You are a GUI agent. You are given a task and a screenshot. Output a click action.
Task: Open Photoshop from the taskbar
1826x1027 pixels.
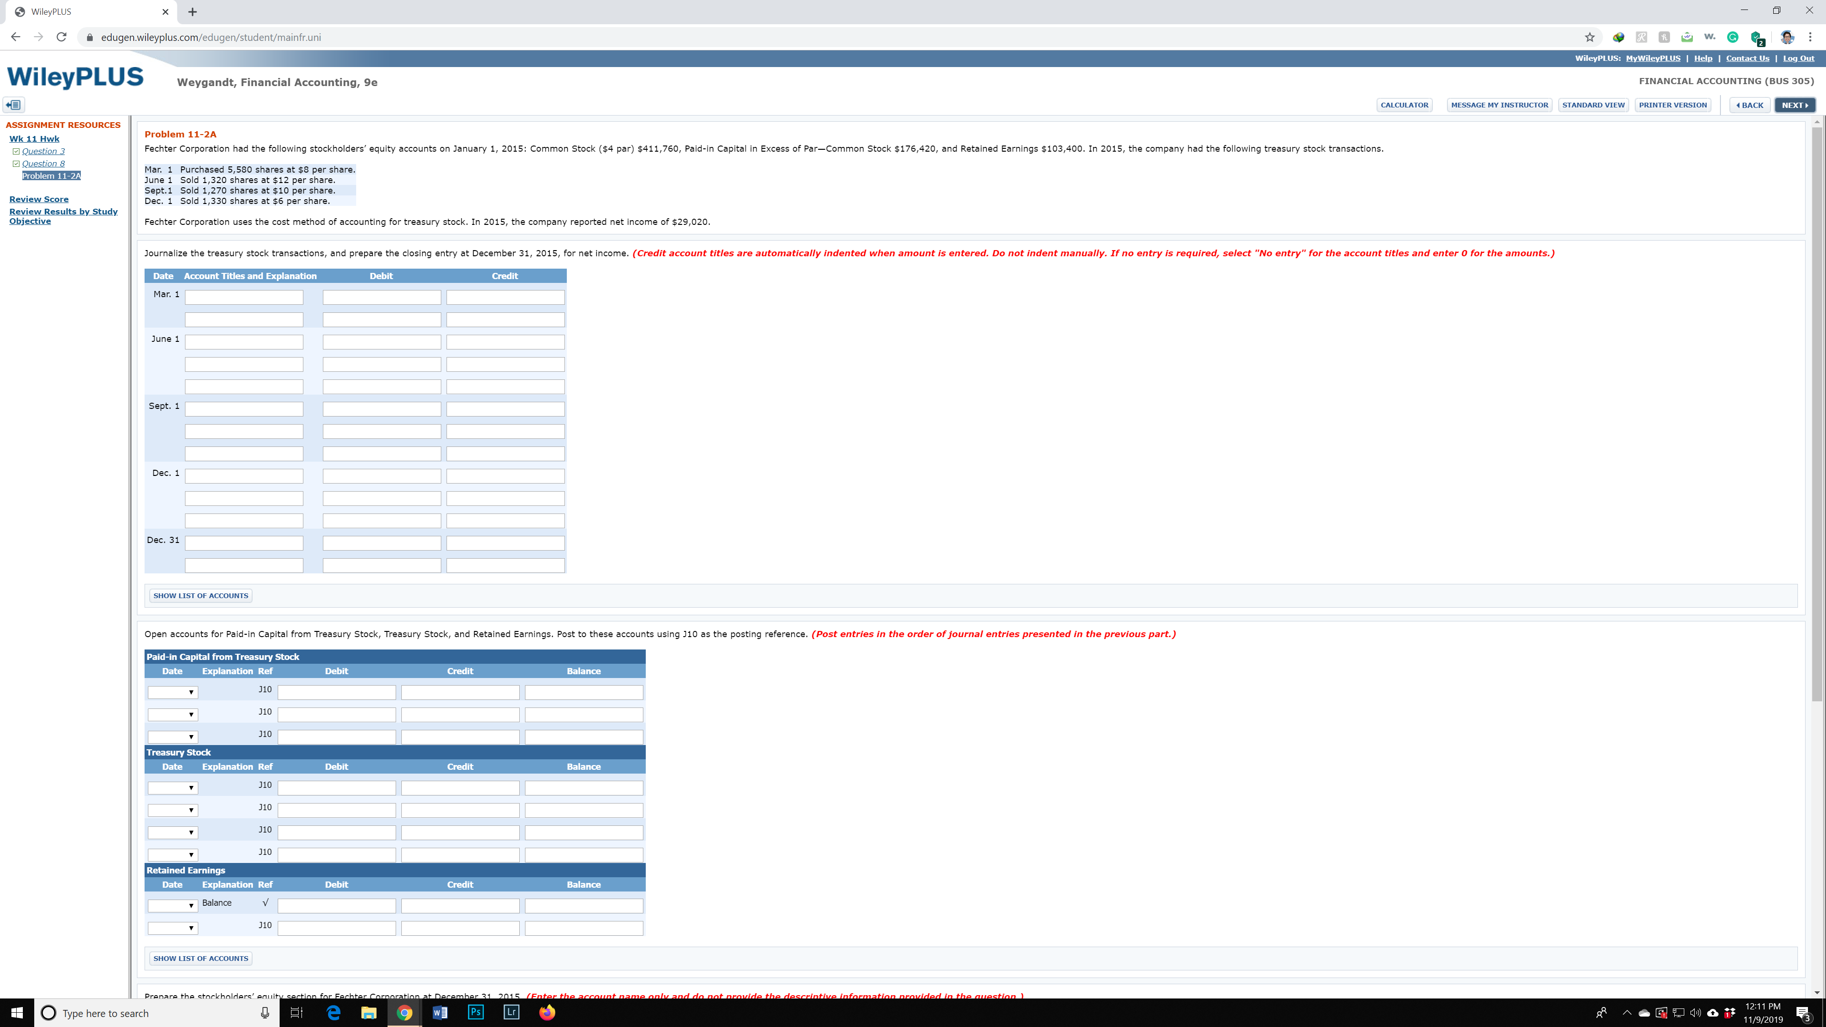coord(476,1012)
